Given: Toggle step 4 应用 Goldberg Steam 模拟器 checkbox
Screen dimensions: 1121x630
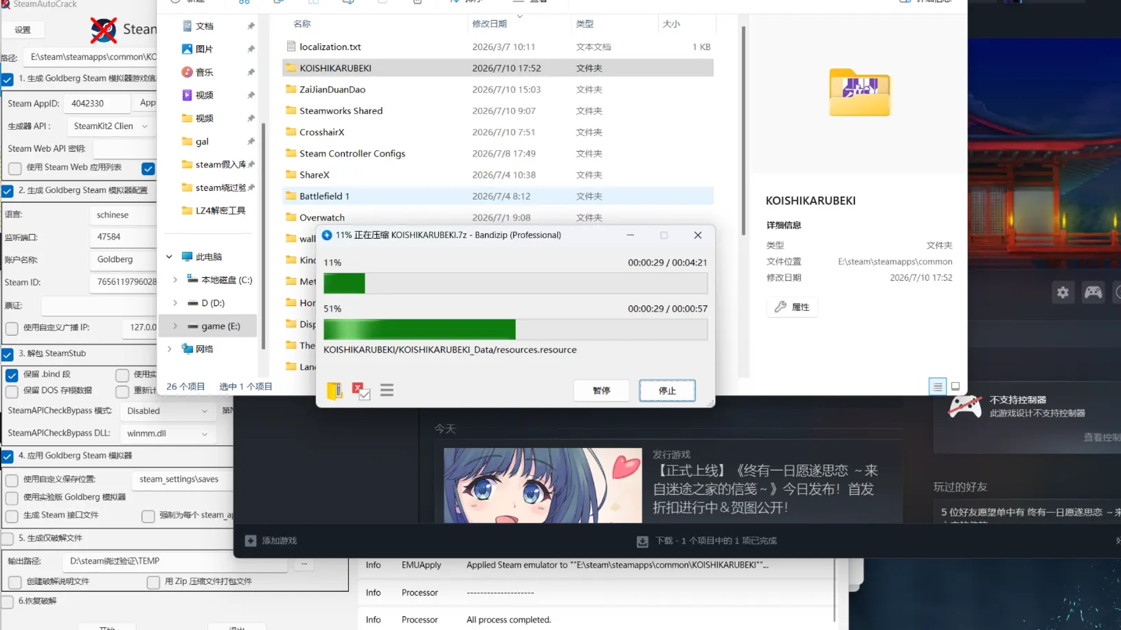Looking at the screenshot, I should click(x=8, y=456).
